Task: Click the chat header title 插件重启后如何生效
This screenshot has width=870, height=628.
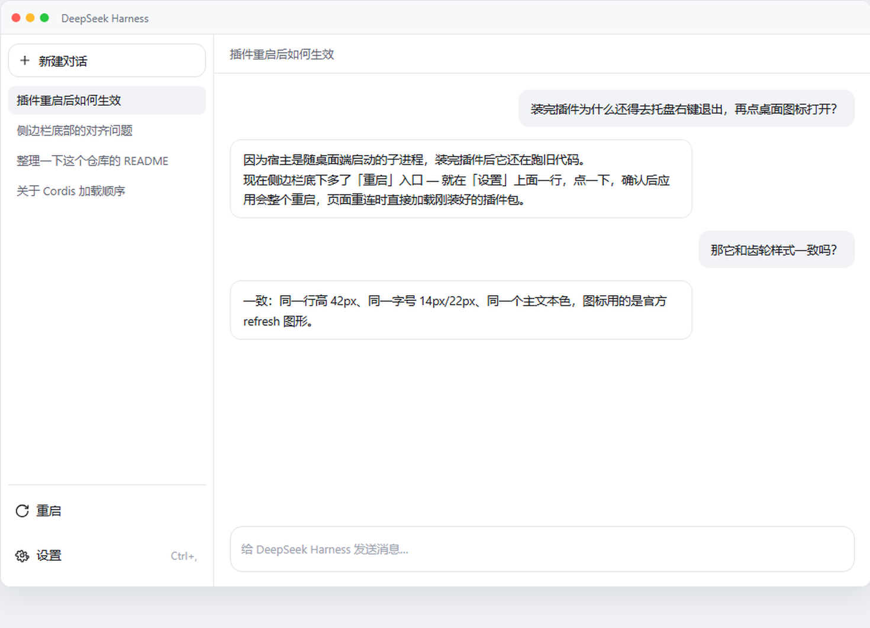Action: [x=282, y=54]
